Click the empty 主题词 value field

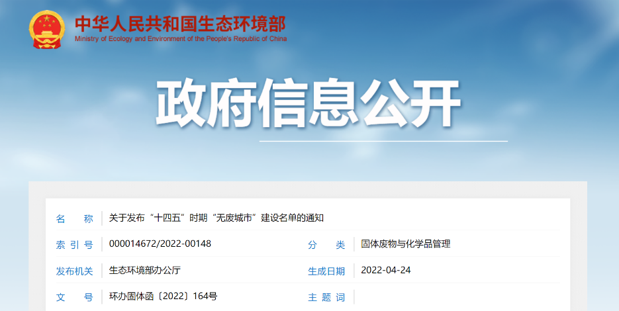tap(457, 297)
